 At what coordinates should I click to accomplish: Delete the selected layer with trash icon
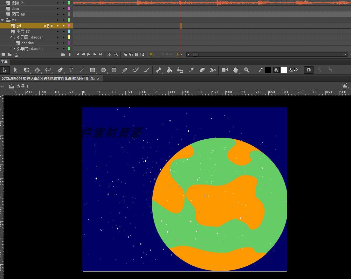pyautogui.click(x=16, y=55)
